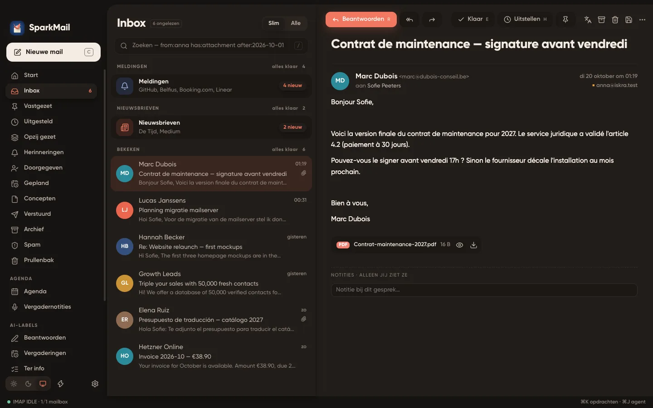The width and height of the screenshot is (653, 408).
Task: Click the Beantwoorden reply button
Action: [x=361, y=19]
